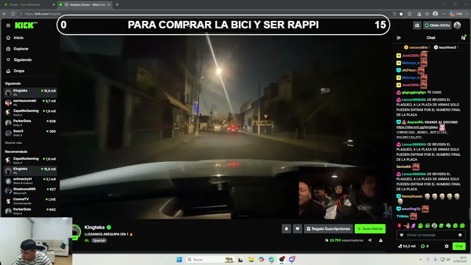Viewport: 471px width, 265px height.
Task: Open the browser profile menu
Action: (435, 14)
